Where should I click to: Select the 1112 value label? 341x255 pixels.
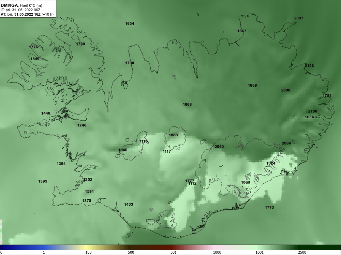coord(192,184)
